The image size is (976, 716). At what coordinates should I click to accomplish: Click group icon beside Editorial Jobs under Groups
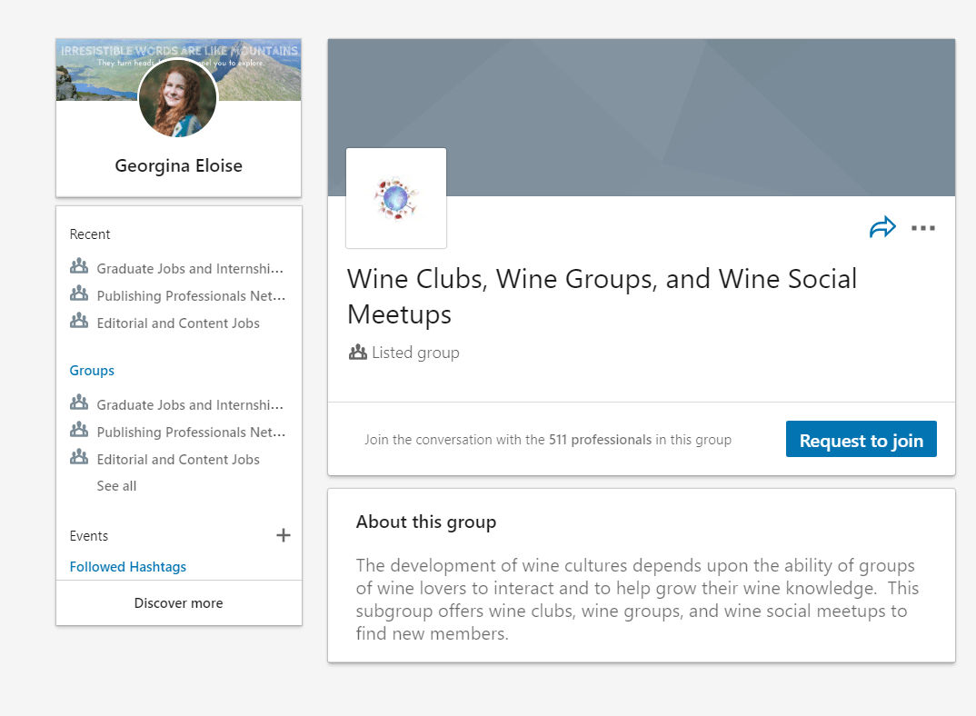[79, 458]
